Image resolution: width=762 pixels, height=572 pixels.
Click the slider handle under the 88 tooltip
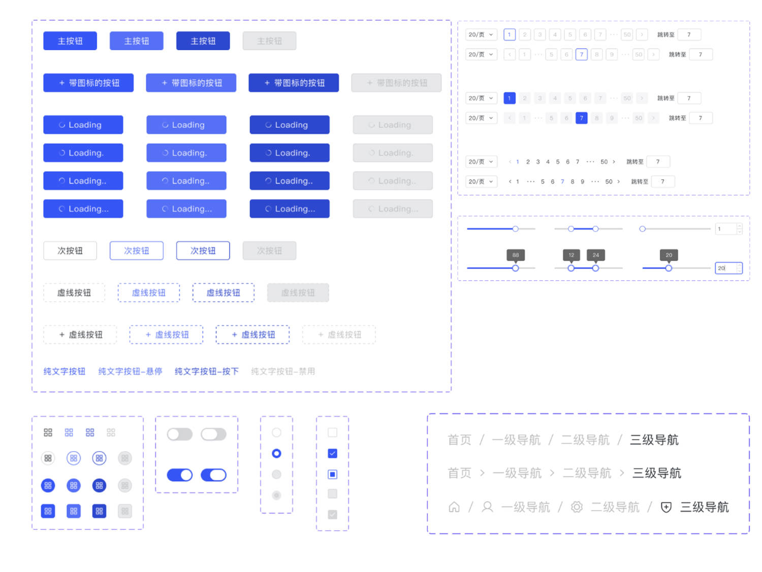click(515, 268)
